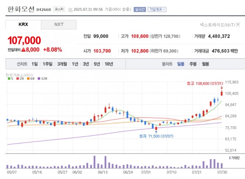Click the 최고 108,600 (07/31) marker
Screen dimensions: 245x179
205,83
